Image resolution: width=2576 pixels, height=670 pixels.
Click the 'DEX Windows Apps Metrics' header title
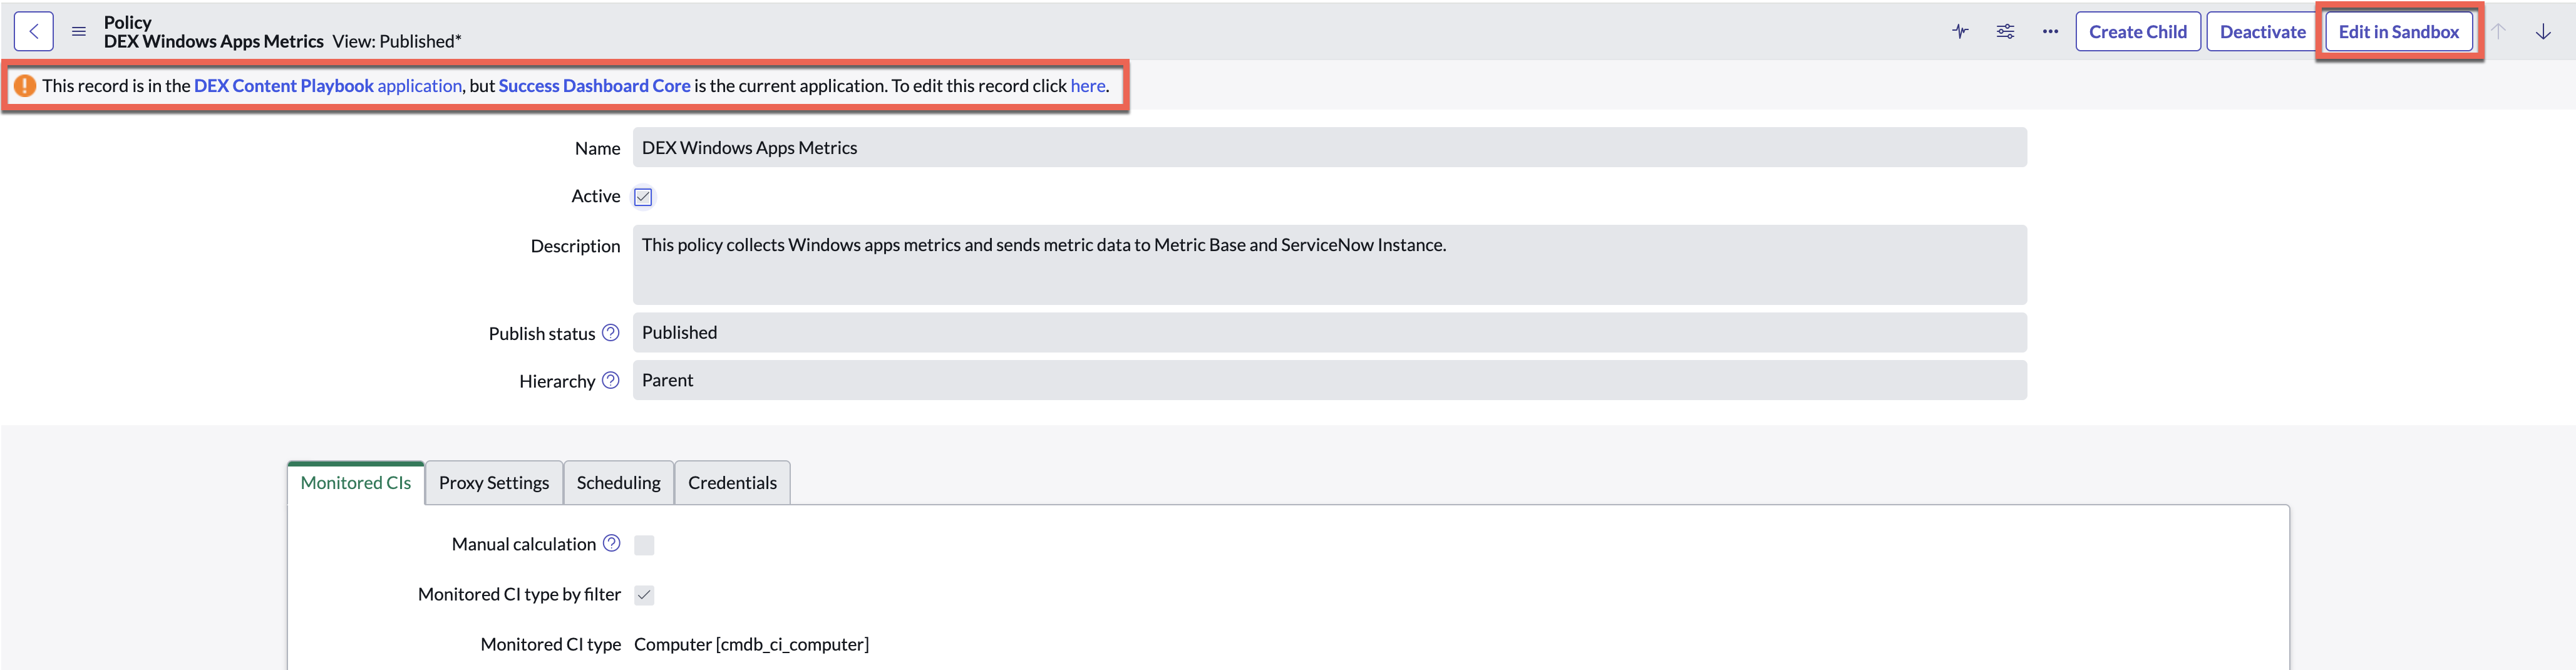tap(214, 41)
